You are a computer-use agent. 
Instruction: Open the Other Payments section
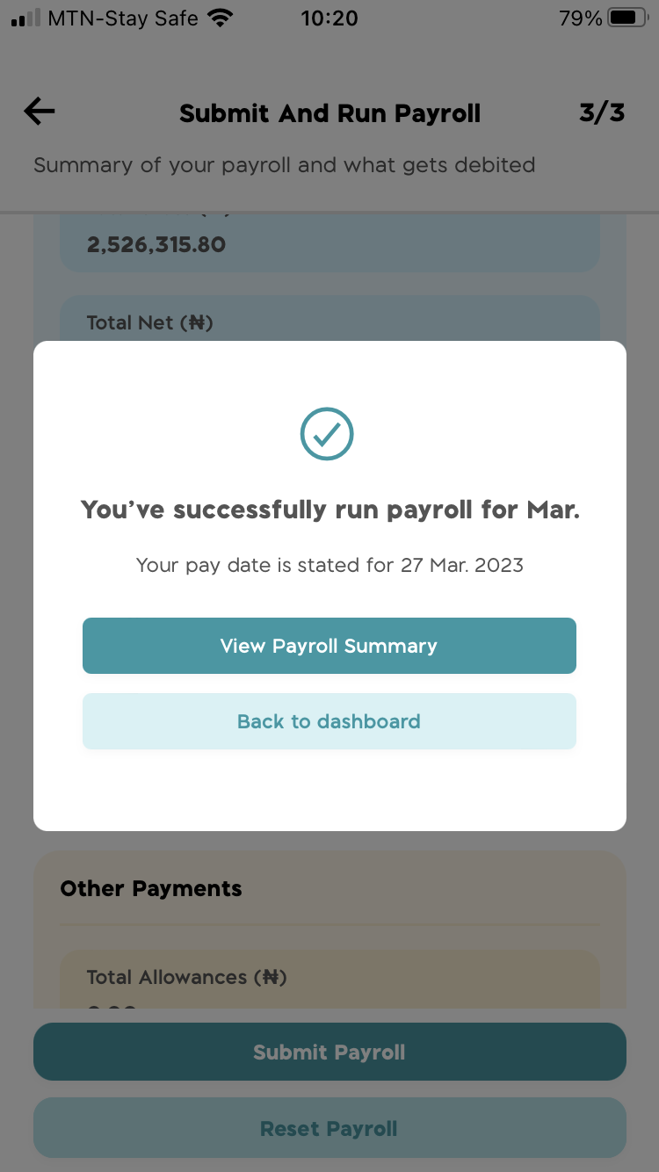(150, 888)
